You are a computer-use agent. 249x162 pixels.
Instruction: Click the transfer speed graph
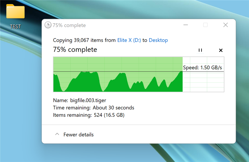point(139,74)
